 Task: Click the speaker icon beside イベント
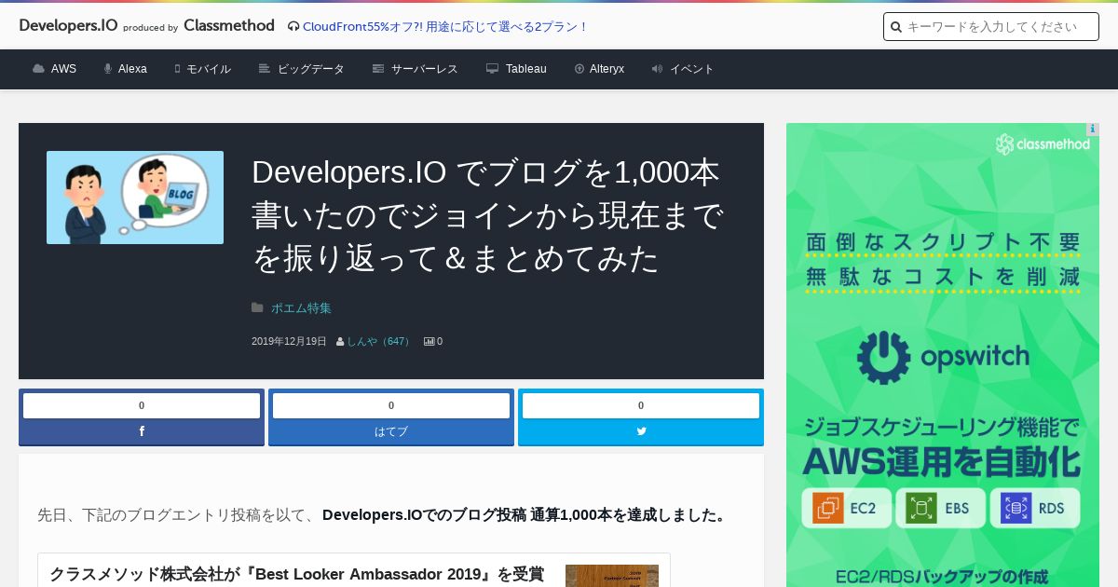point(657,69)
